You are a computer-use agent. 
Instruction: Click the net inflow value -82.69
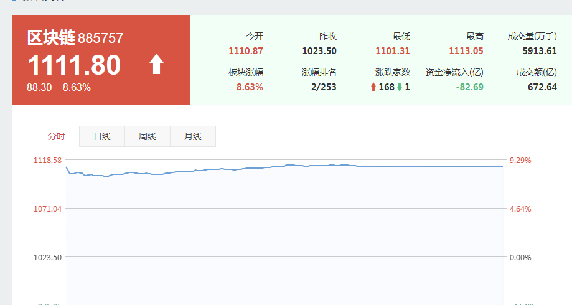click(470, 87)
